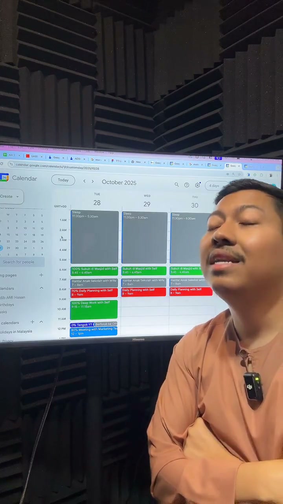Screen dimensions: 283x504
Task: Select 'Holidays in Malaysia' calendar entry
Action: click(16, 332)
